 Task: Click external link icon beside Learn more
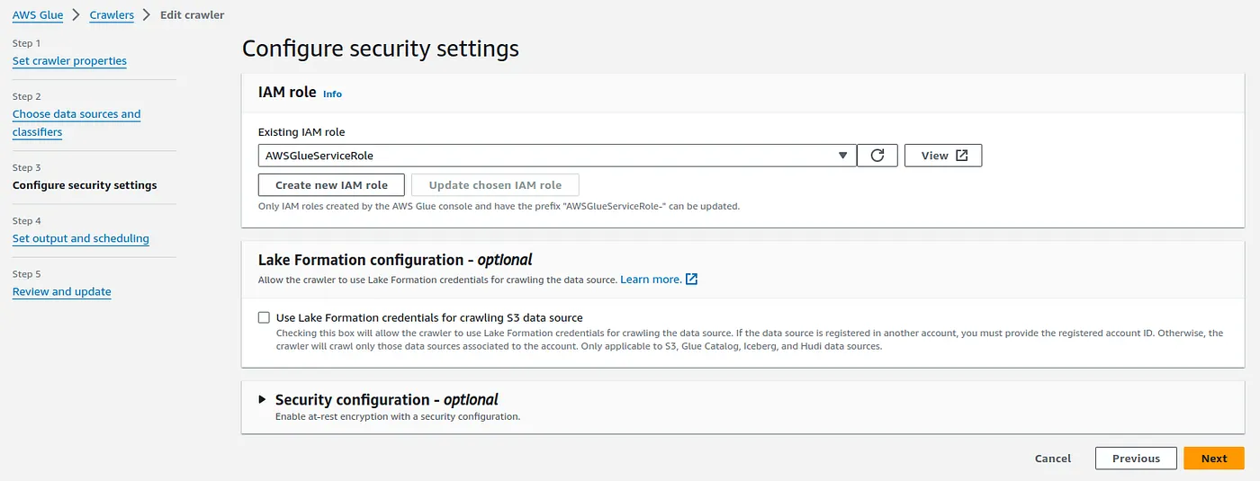[x=691, y=280]
